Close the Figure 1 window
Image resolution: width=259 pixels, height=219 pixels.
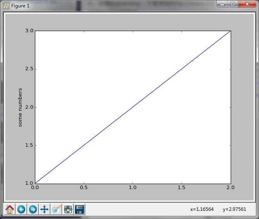[247, 4]
